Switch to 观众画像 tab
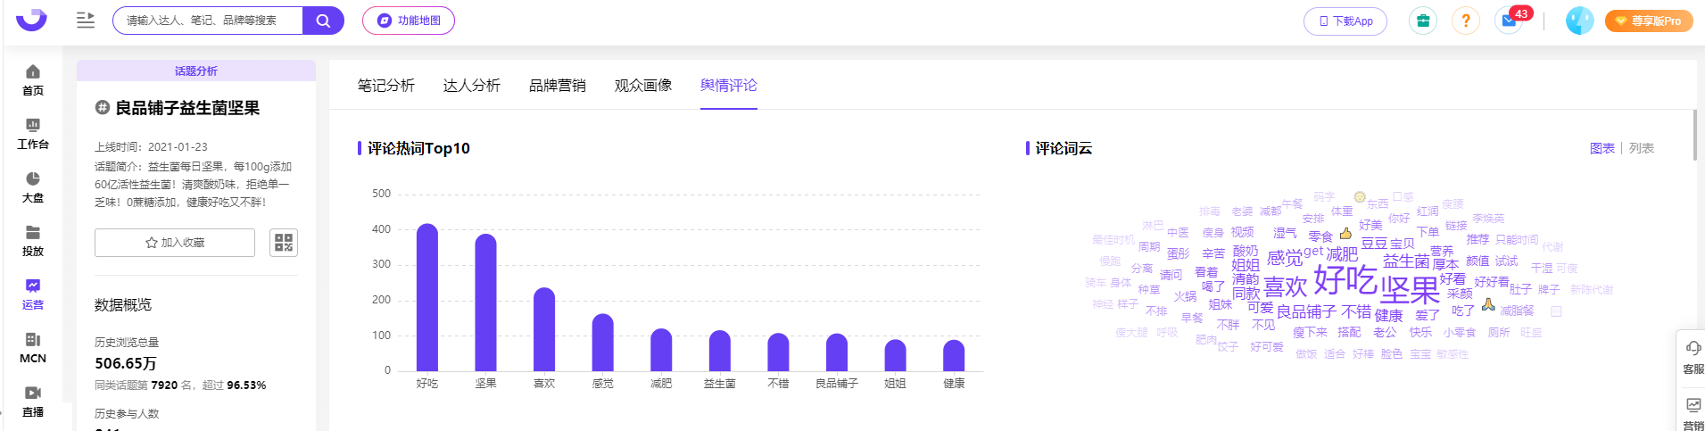Image resolution: width=1705 pixels, height=431 pixels. 643,86
